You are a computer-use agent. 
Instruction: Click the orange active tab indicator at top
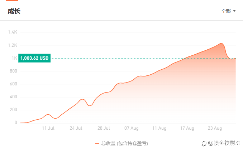12,0
